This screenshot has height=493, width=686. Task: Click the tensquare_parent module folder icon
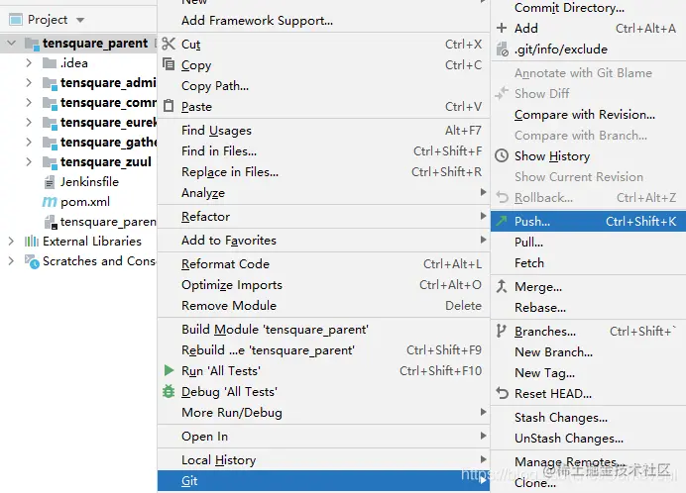[x=33, y=44]
